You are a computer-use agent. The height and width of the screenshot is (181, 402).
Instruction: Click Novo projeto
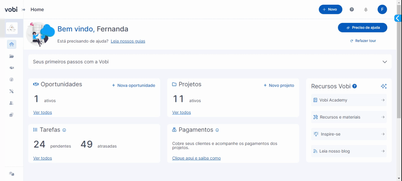click(x=279, y=86)
